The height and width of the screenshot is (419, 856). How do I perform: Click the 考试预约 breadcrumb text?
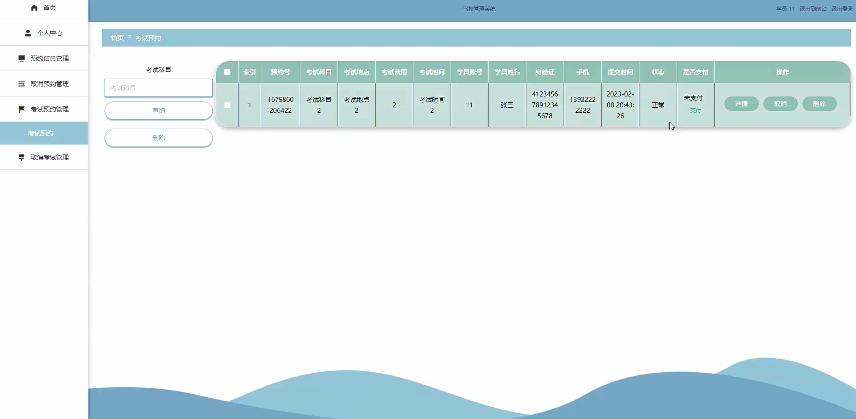[148, 38]
